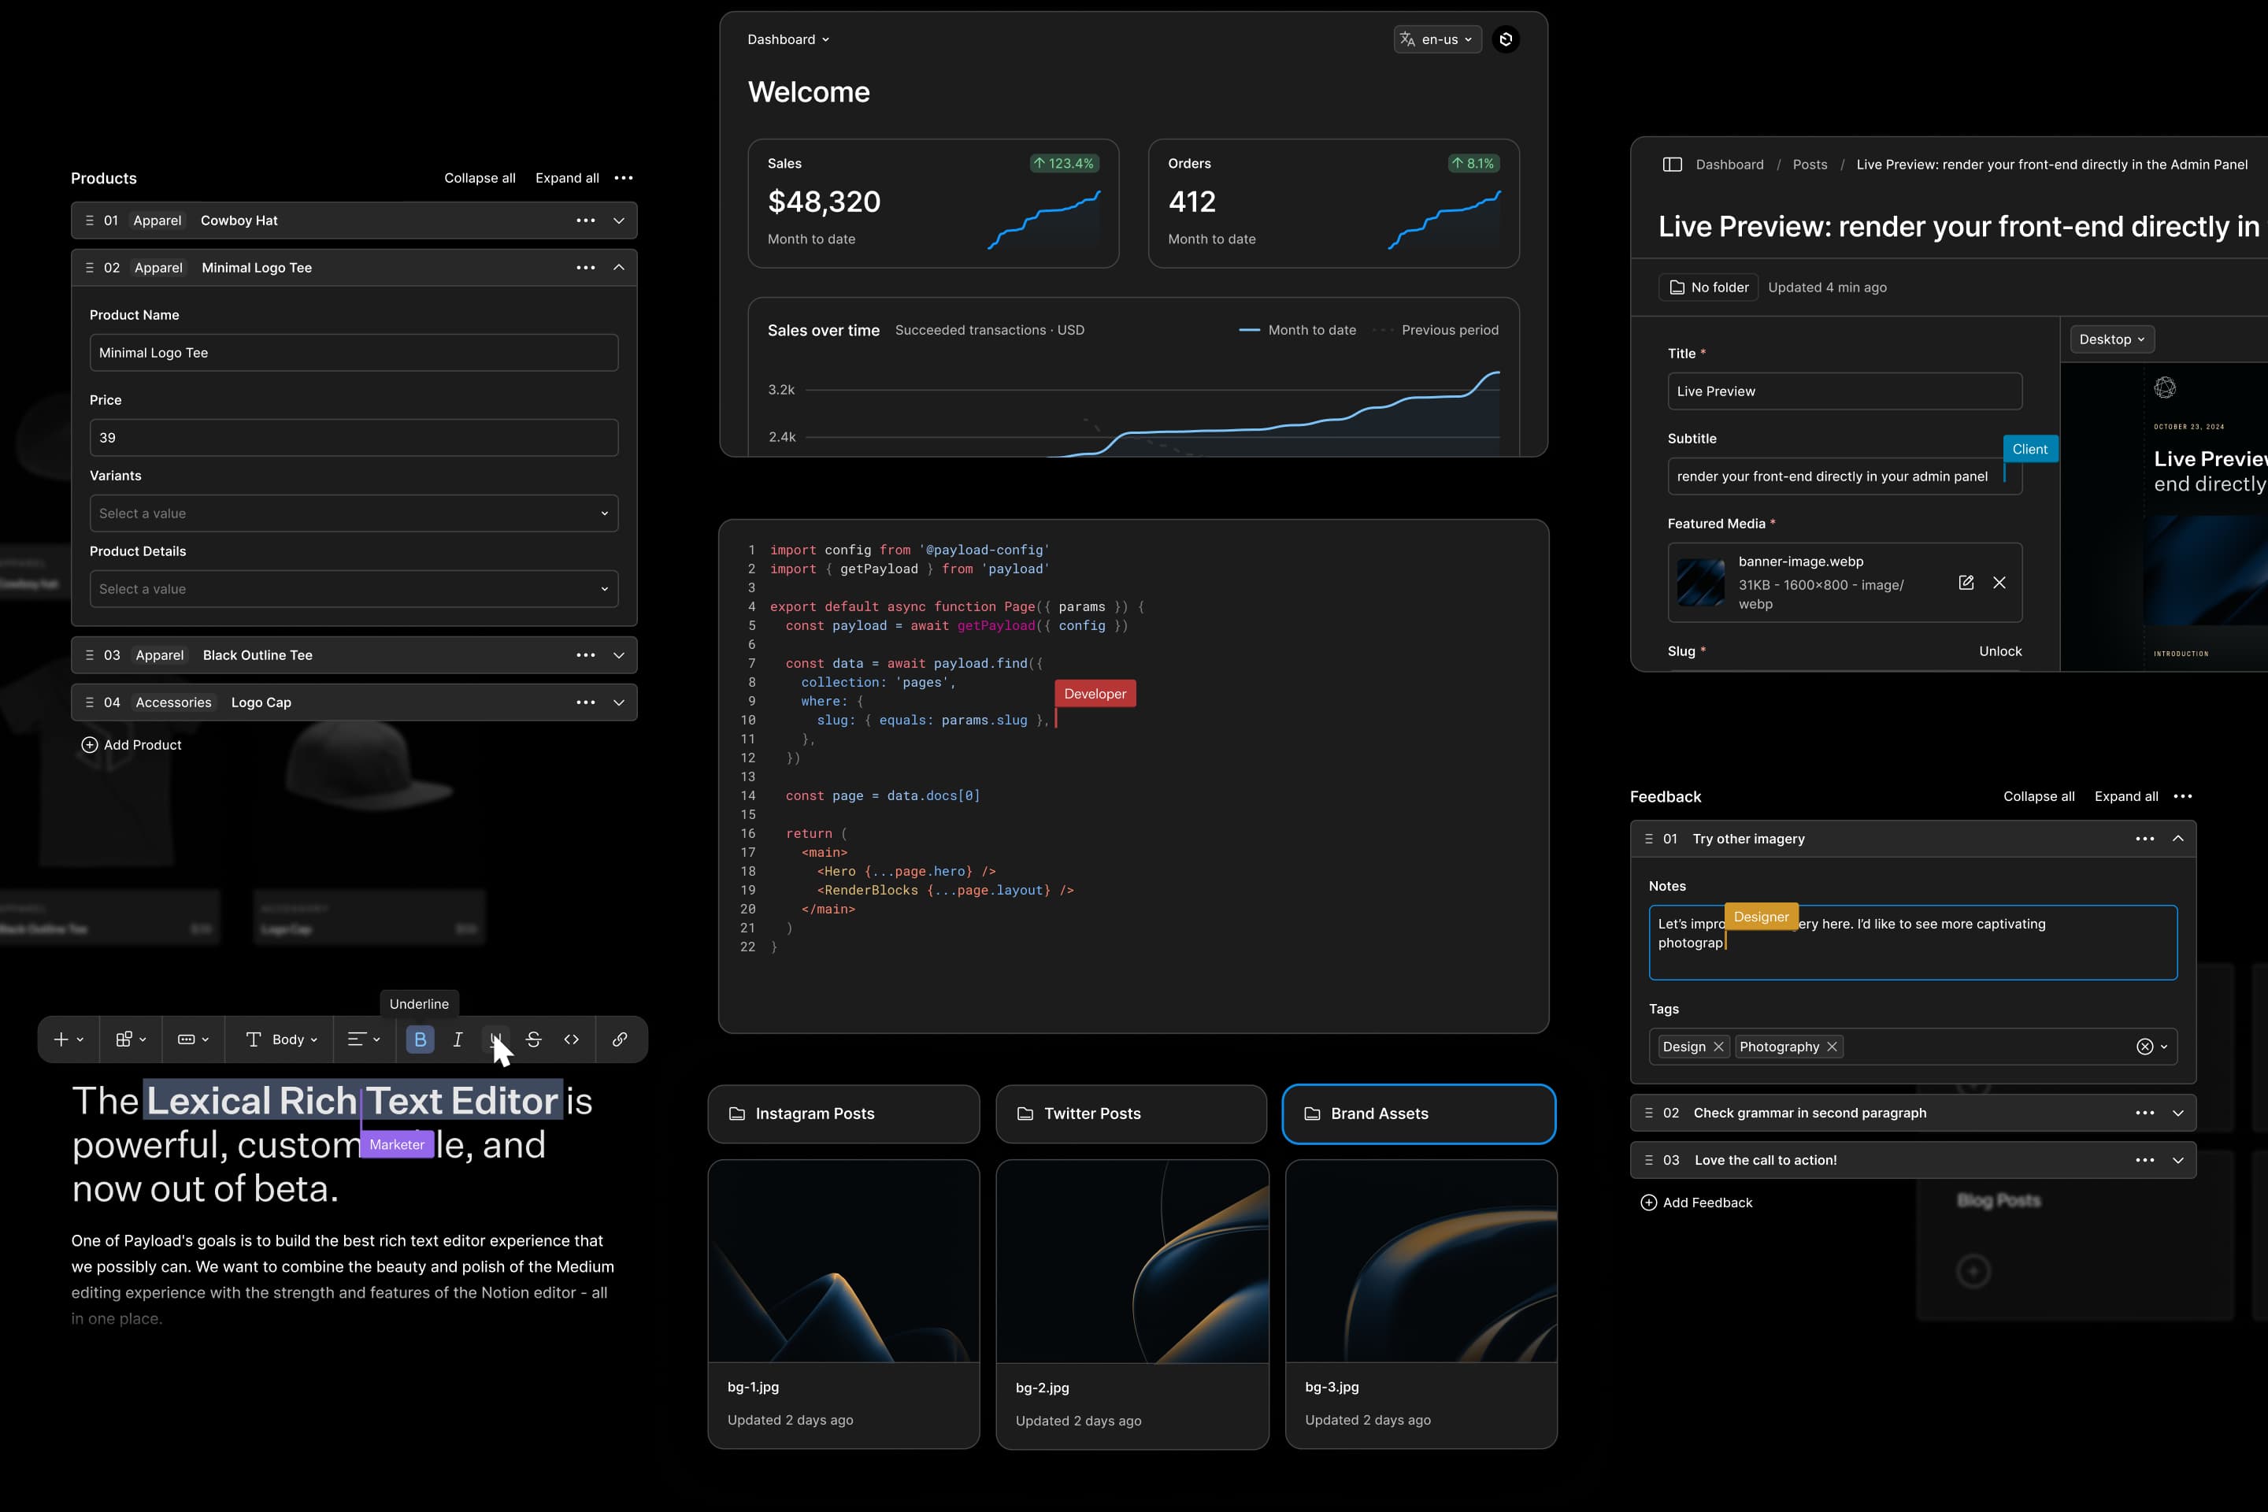Expand Love the call to action item
Image resolution: width=2268 pixels, height=1512 pixels.
pos(2177,1160)
